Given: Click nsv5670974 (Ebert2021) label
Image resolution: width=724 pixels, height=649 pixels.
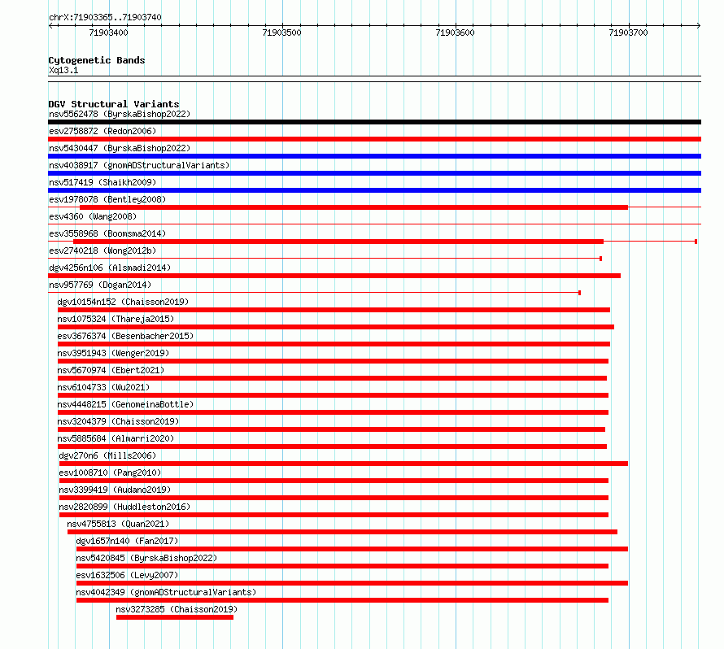Looking at the screenshot, I should click(x=111, y=370).
